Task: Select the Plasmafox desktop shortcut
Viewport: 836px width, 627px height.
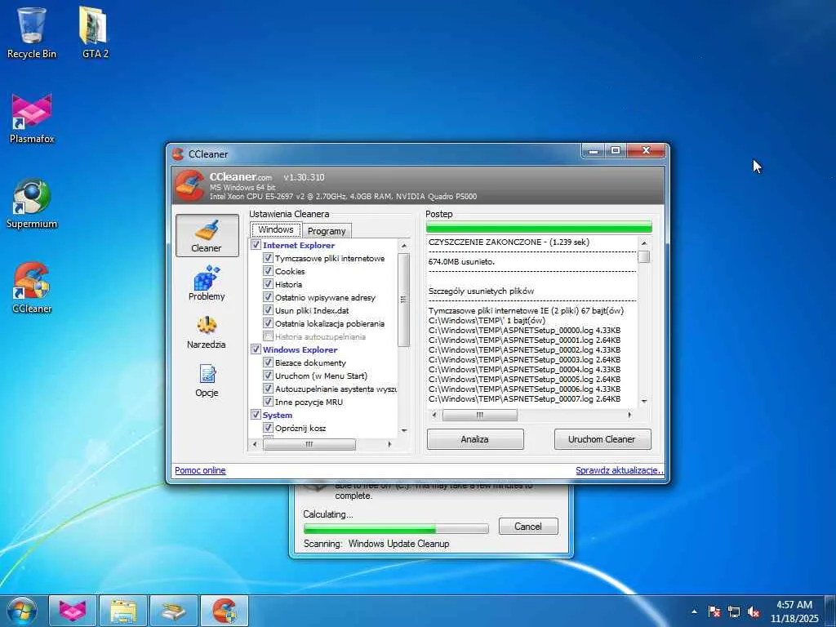Action: click(32, 118)
